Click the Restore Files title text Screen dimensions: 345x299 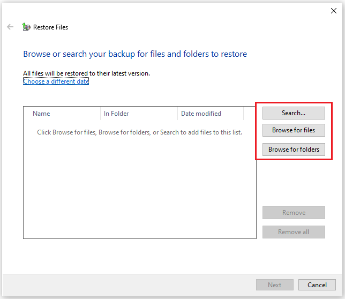tap(50, 27)
